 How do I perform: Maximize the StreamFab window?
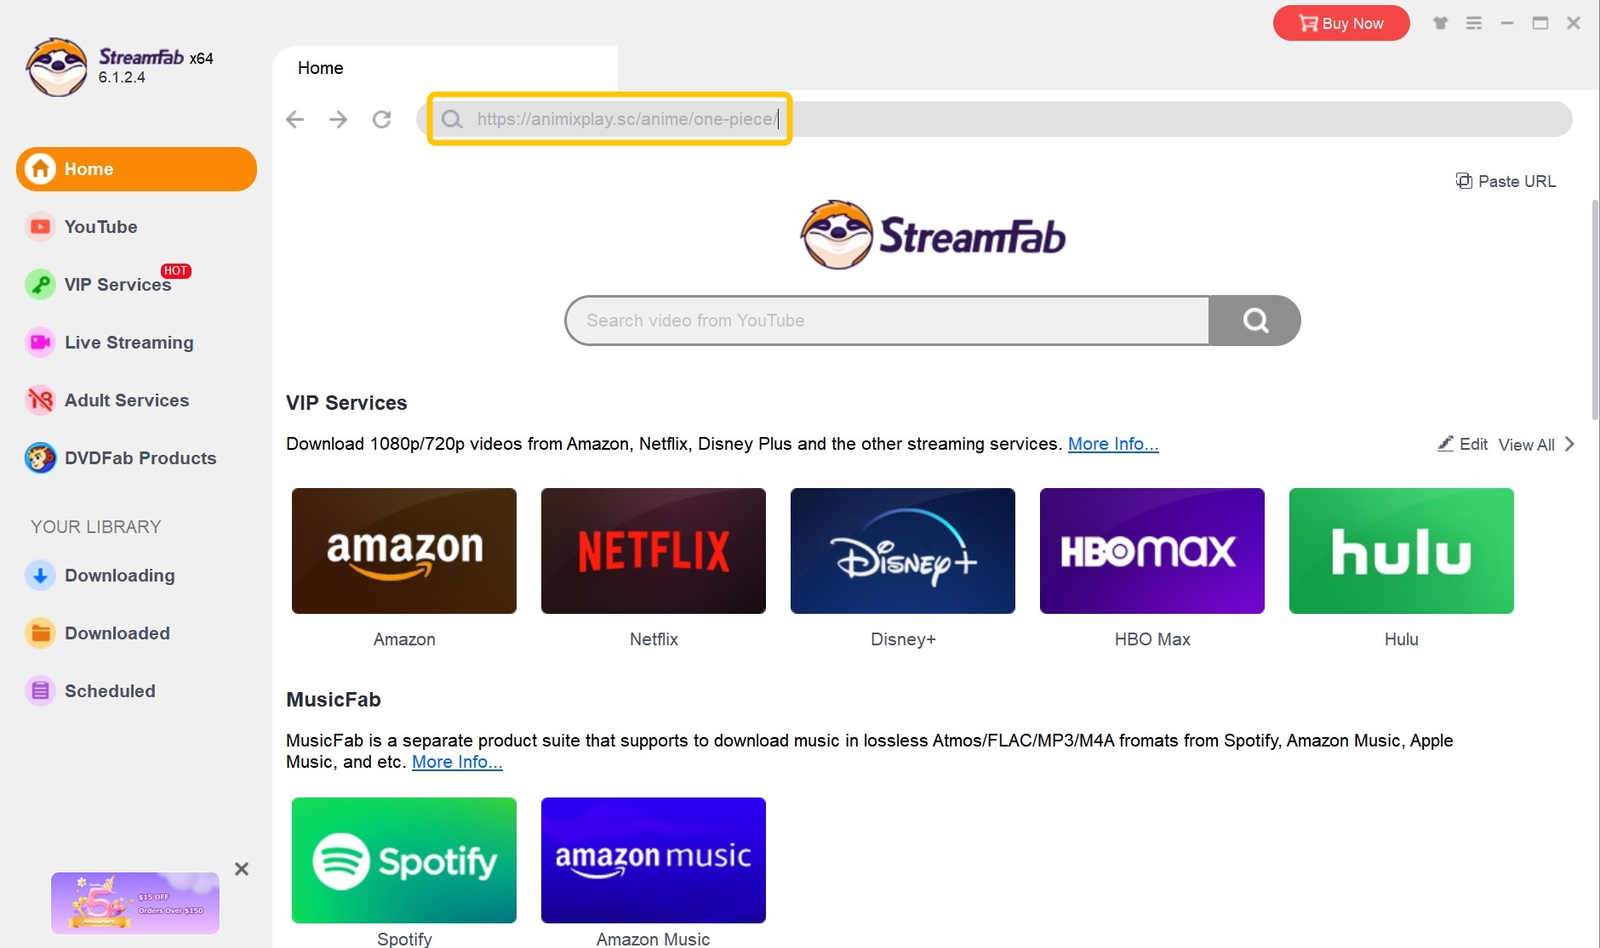[1540, 23]
